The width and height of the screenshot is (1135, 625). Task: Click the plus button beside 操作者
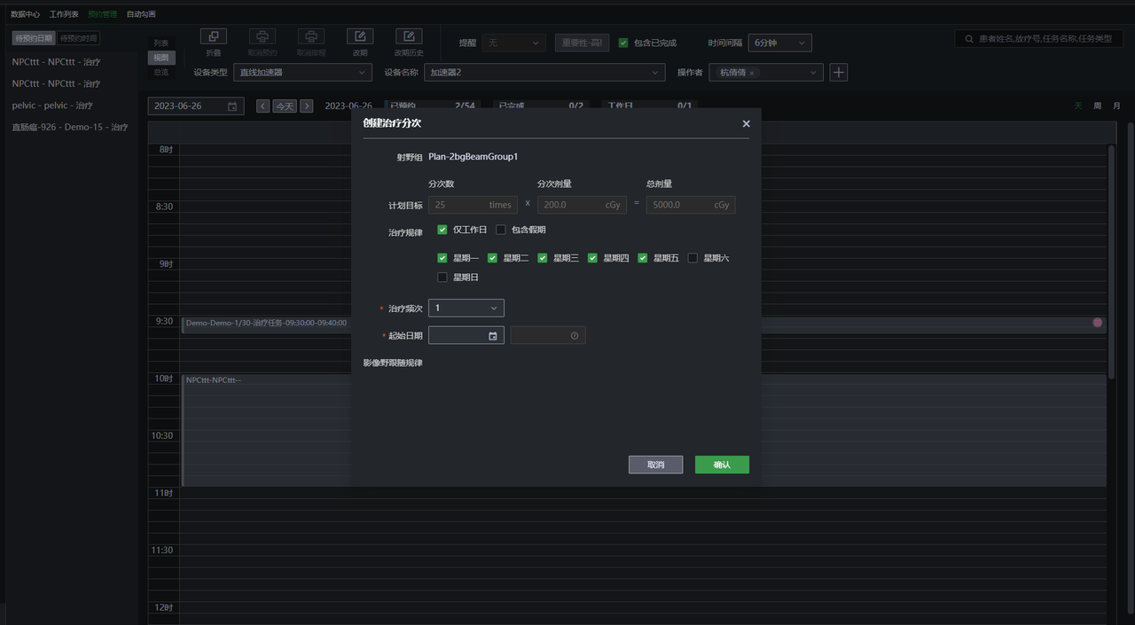838,73
